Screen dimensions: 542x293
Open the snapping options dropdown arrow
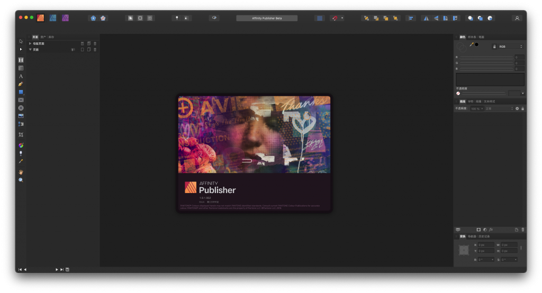pyautogui.click(x=342, y=19)
